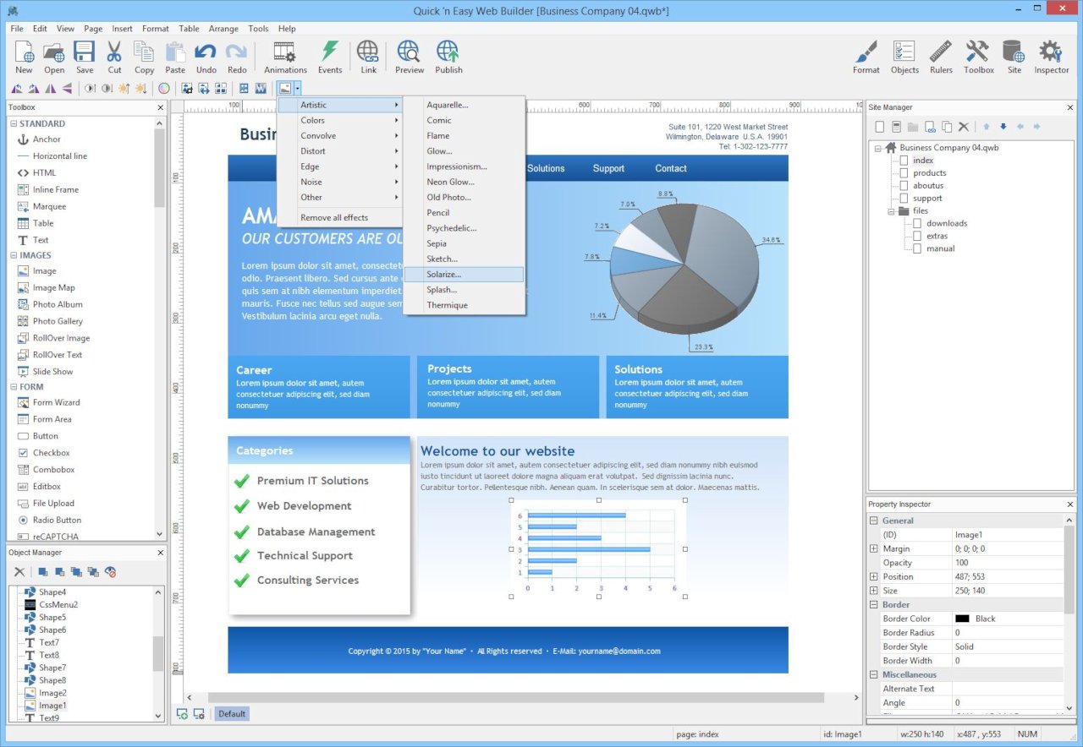Save the project with the Save icon
The width and height of the screenshot is (1083, 747).
[x=85, y=52]
